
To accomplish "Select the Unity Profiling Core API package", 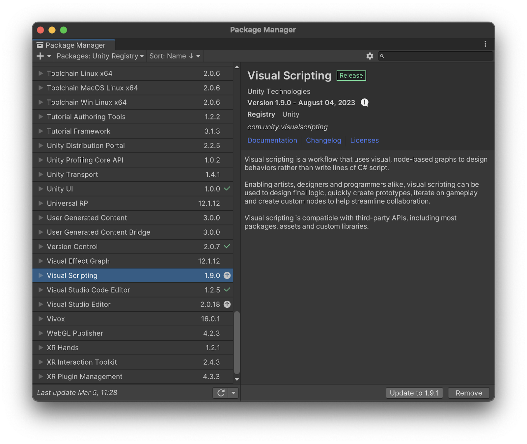I will click(133, 160).
